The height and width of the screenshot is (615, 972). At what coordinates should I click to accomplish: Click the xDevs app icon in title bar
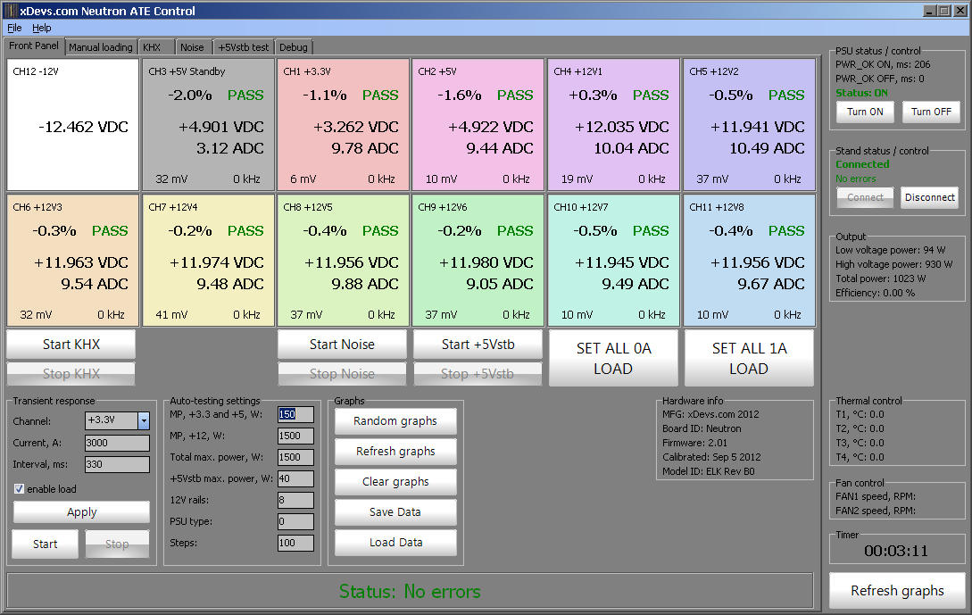click(x=11, y=11)
